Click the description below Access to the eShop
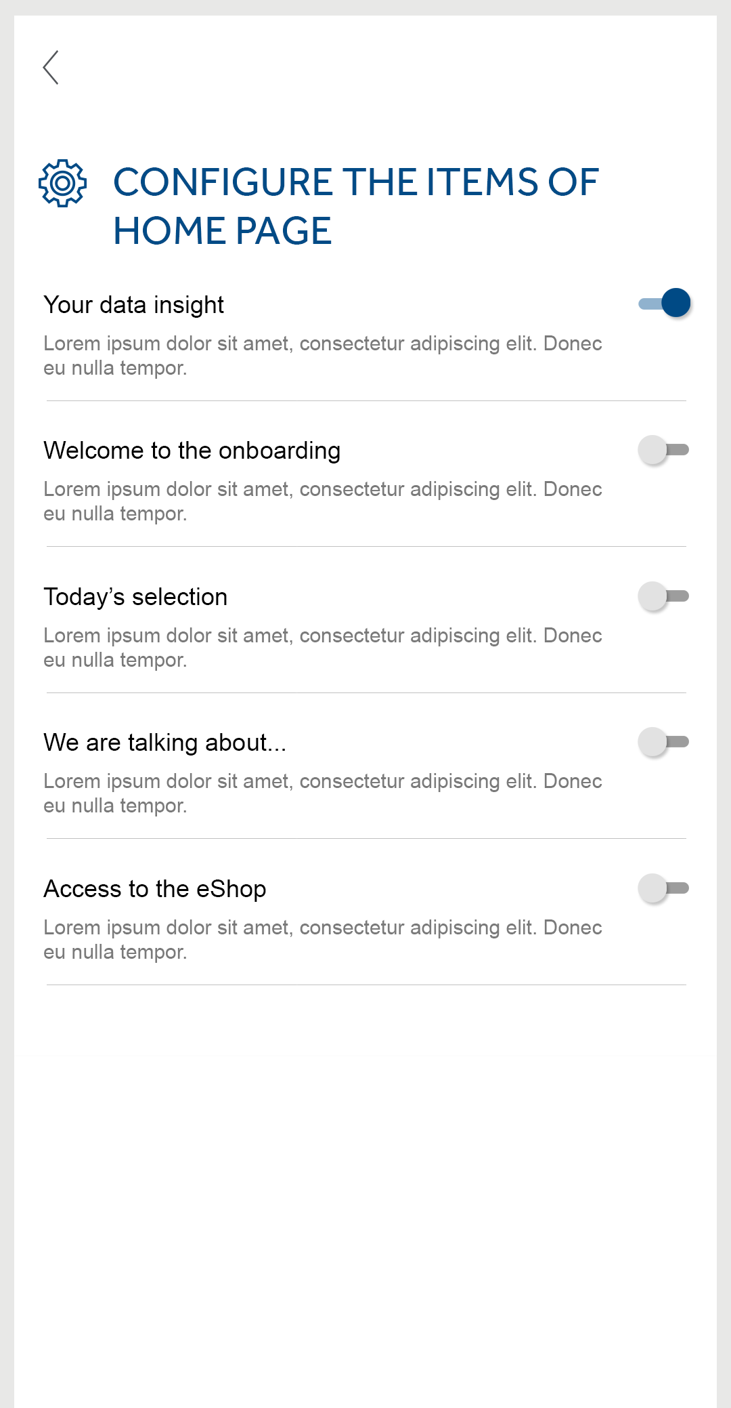This screenshot has height=1408, width=731. coord(322,939)
